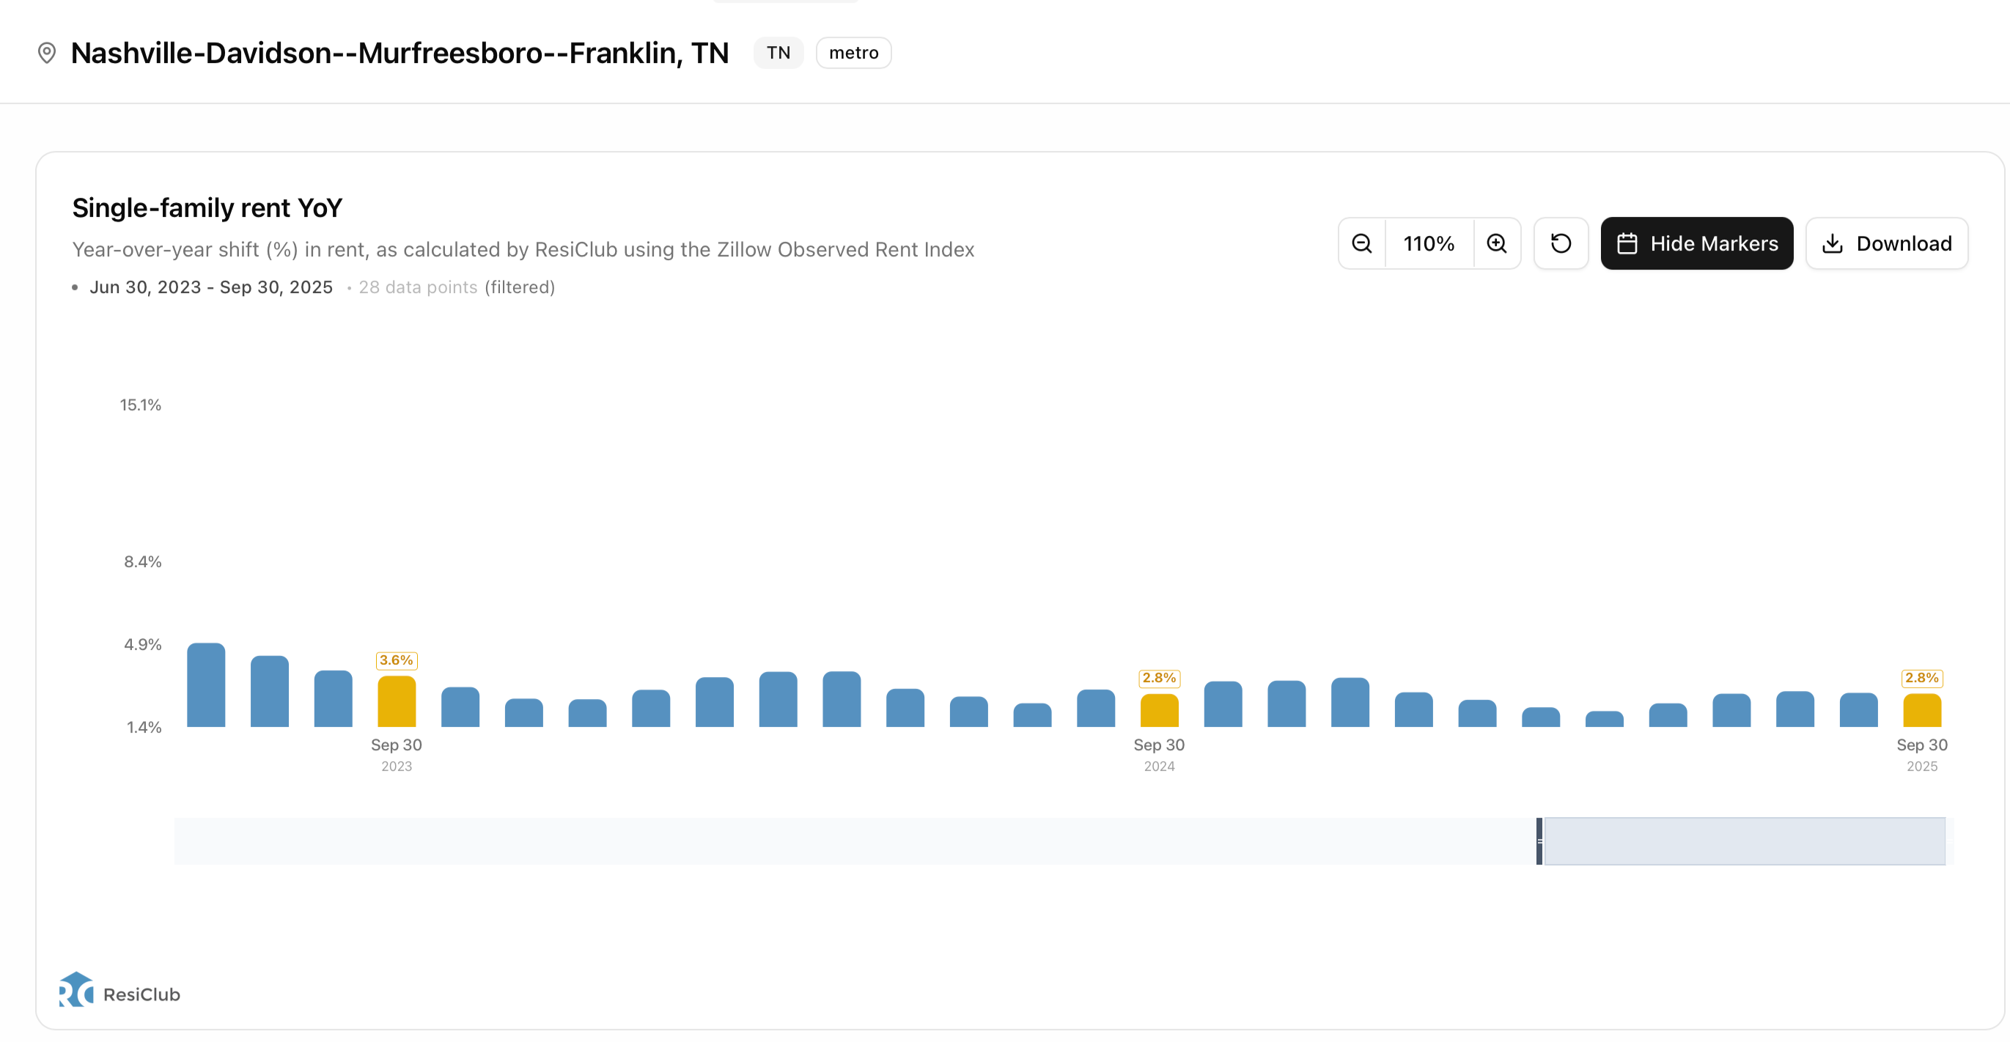
Task: Download the chart data
Action: click(1886, 243)
